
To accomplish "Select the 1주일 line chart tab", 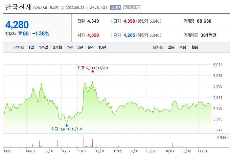I will pyautogui.click(x=43, y=47).
